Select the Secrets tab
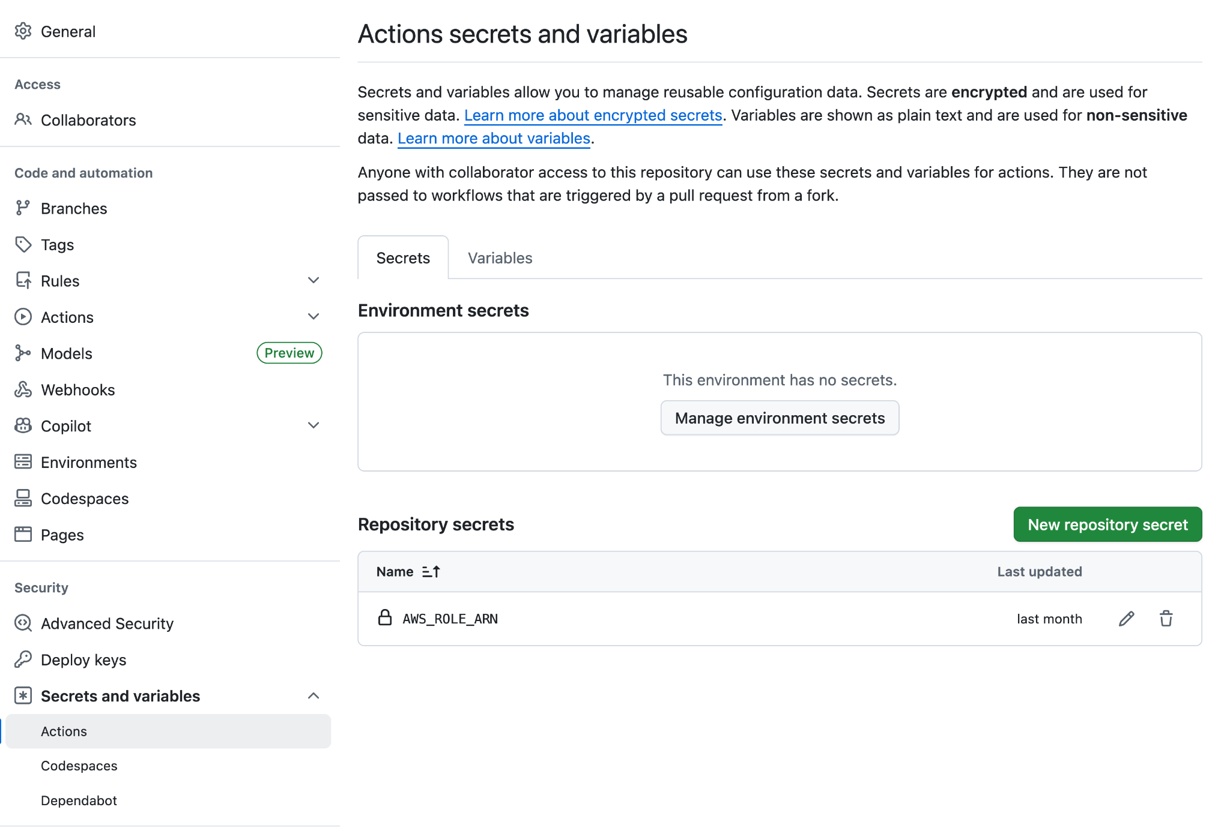Viewport: 1230px width, 834px height. 403,258
